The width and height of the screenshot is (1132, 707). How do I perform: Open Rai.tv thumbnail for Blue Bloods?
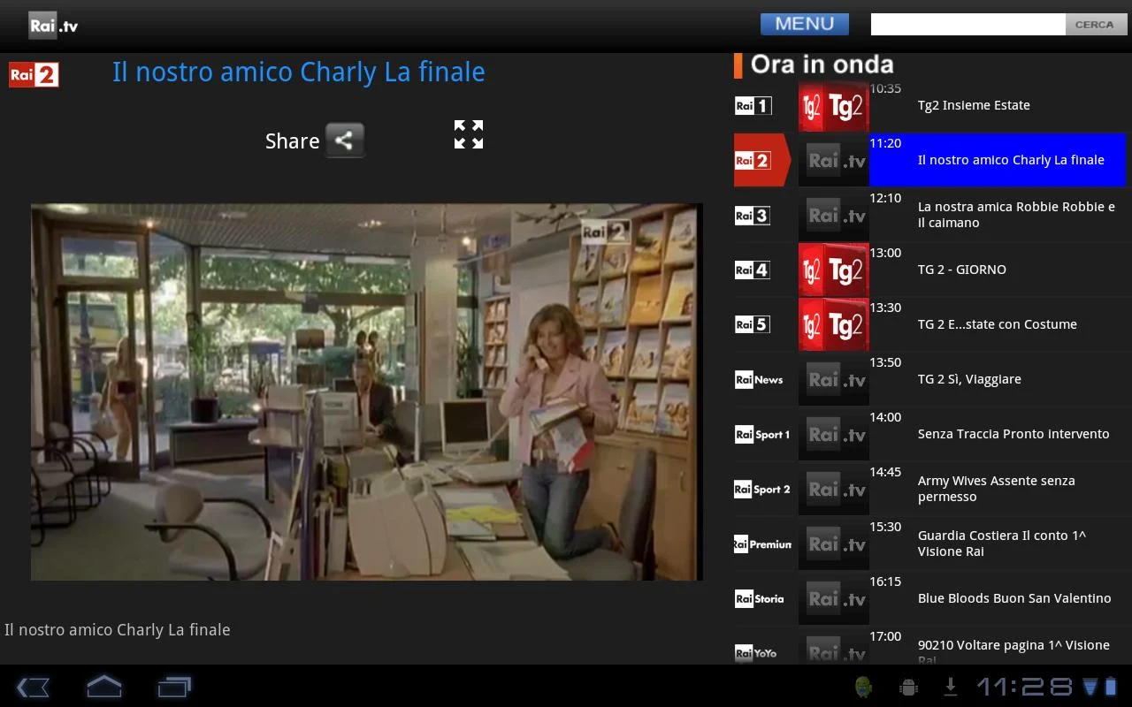(x=834, y=598)
